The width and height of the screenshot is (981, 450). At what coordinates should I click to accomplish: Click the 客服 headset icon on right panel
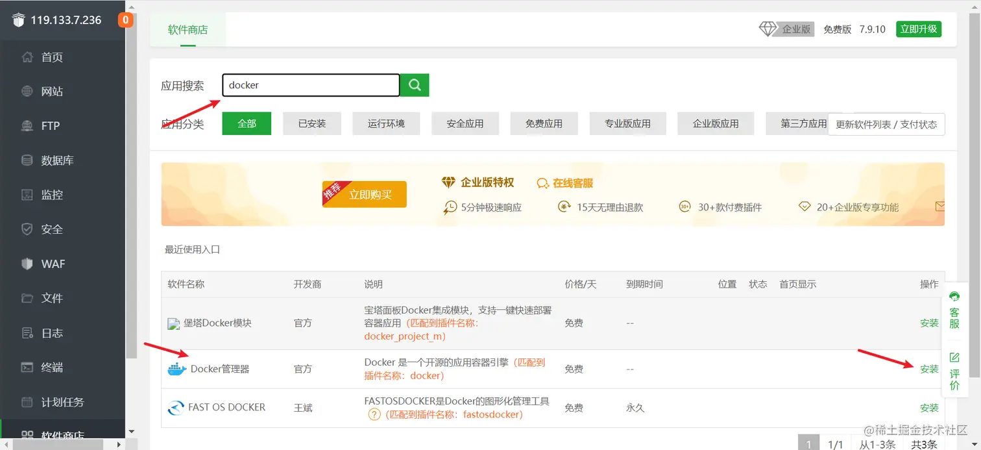coord(954,296)
